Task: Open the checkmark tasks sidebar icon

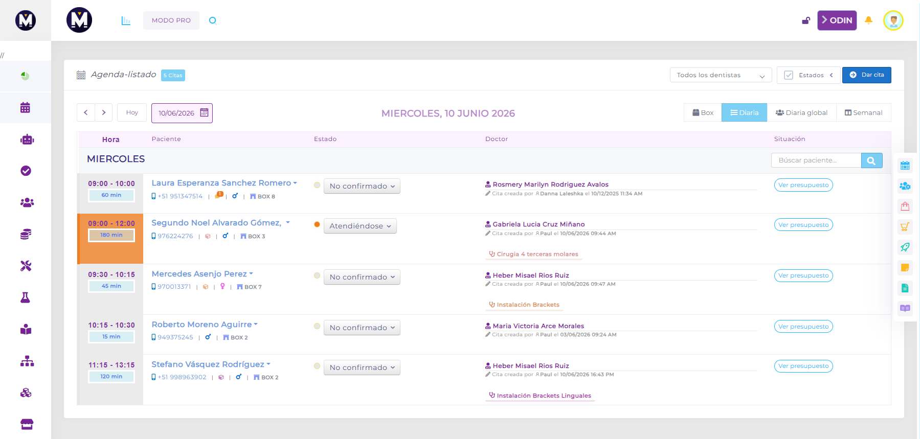Action: [x=26, y=171]
